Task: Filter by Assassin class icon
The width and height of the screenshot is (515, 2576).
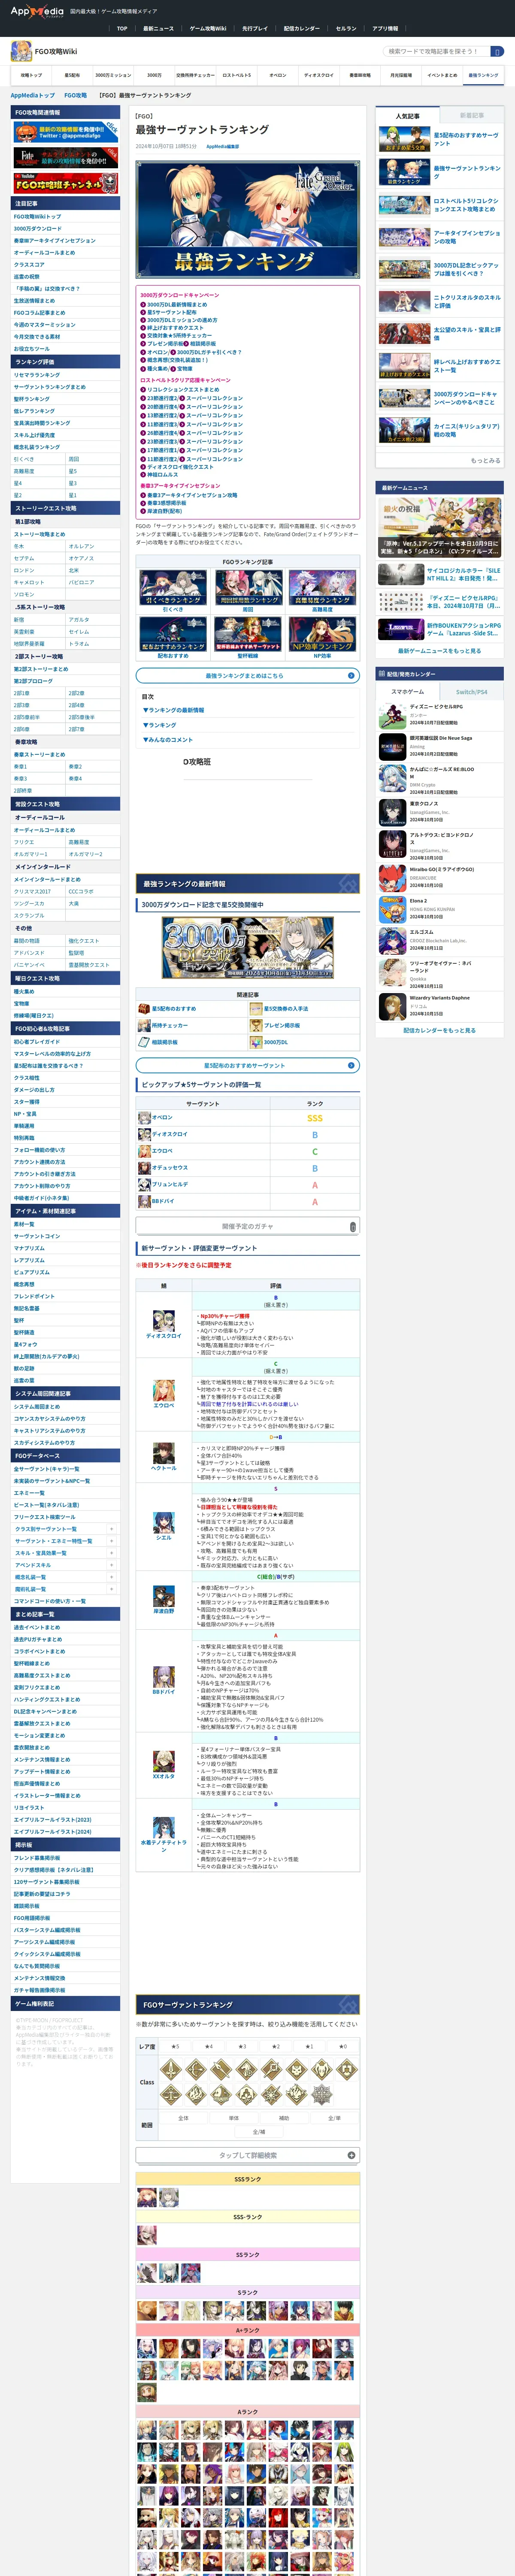Action: tap(297, 2069)
